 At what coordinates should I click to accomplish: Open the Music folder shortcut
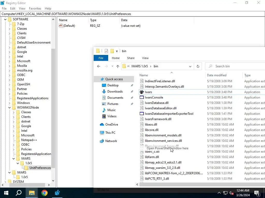pos(111,110)
